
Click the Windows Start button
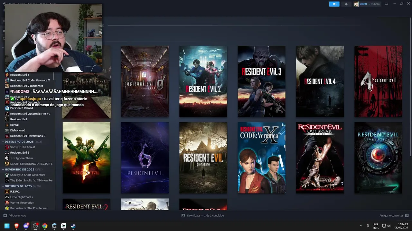pyautogui.click(x=7, y=226)
